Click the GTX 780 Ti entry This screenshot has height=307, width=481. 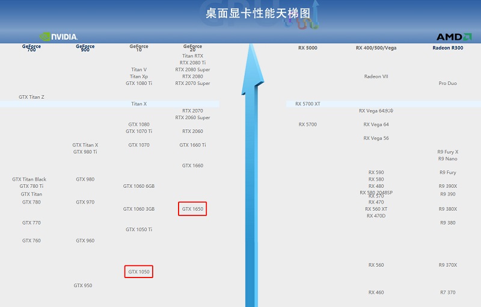pyautogui.click(x=31, y=186)
